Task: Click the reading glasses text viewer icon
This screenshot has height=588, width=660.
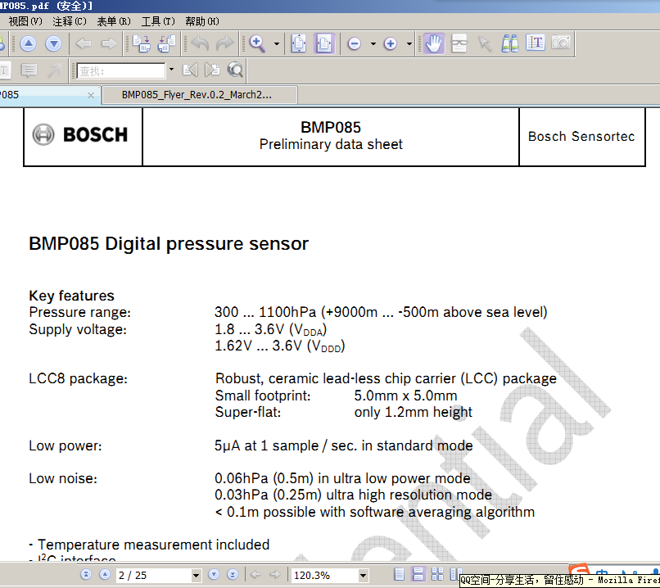Action: click(459, 43)
